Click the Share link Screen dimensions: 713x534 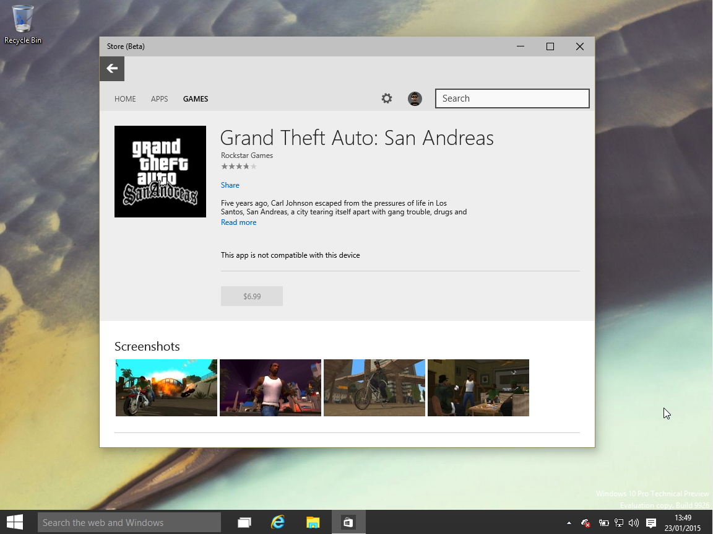pyautogui.click(x=230, y=185)
